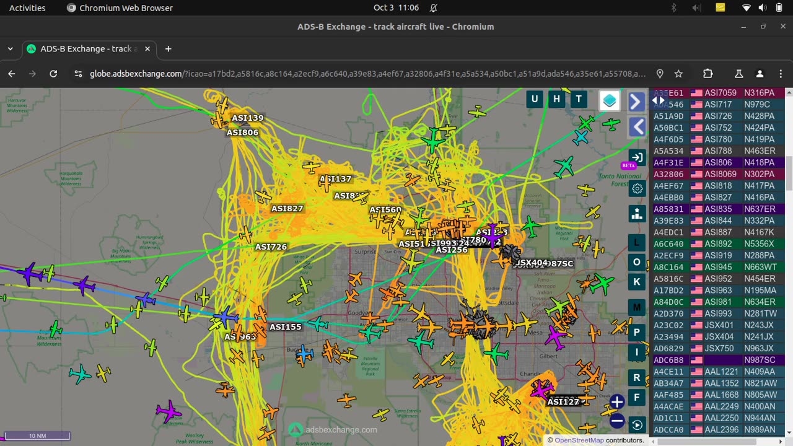The image size is (793, 446).
Task: Click the T toggle button on map
Action: point(579,99)
